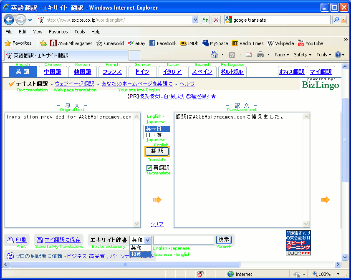The height and width of the screenshot is (280, 351).
Task: Select the 日→英 translation direction
Action: pos(157,135)
